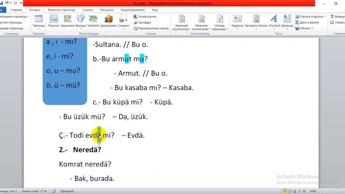Click the word count Число слов
This screenshot has width=345, height=194.
34,191
